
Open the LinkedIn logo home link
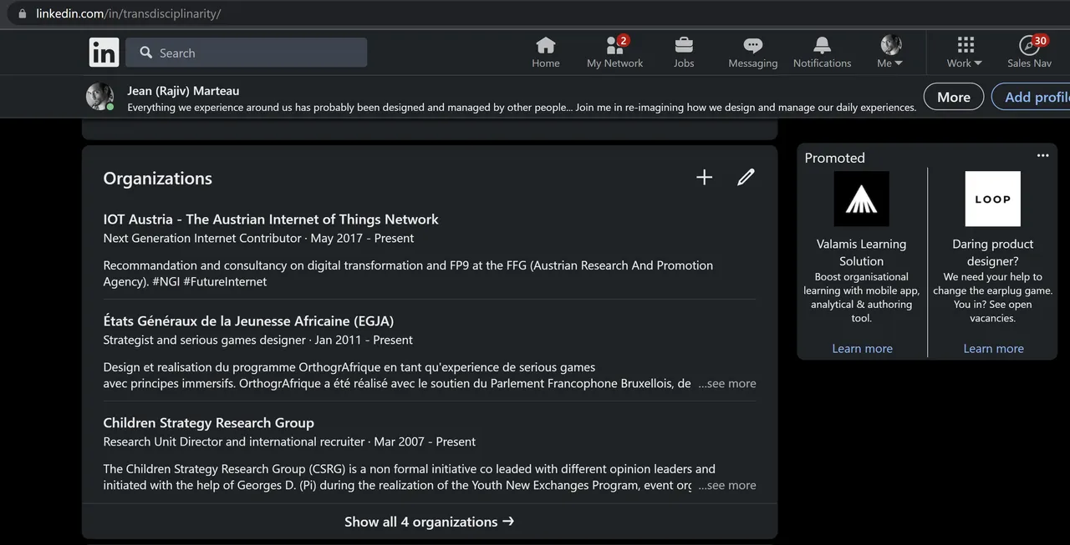coord(104,53)
